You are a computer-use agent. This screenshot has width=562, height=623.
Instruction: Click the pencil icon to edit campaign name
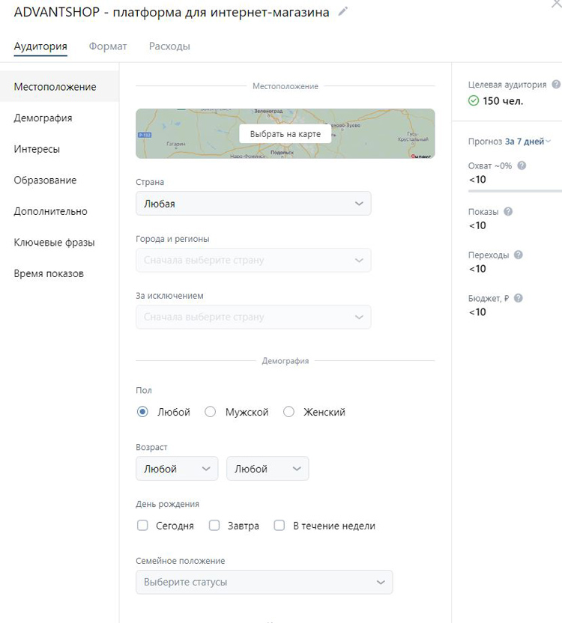(342, 11)
